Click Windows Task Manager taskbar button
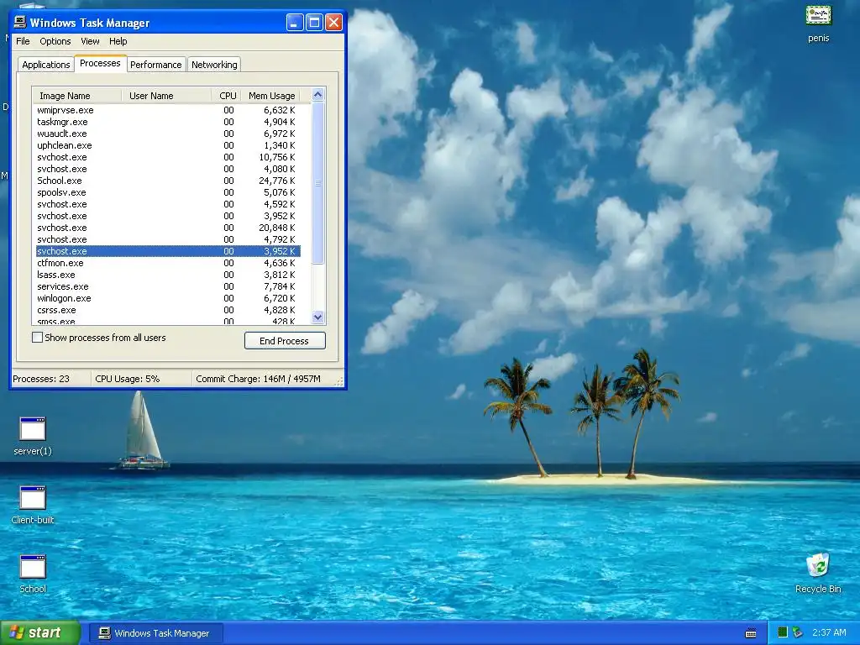 pos(155,633)
